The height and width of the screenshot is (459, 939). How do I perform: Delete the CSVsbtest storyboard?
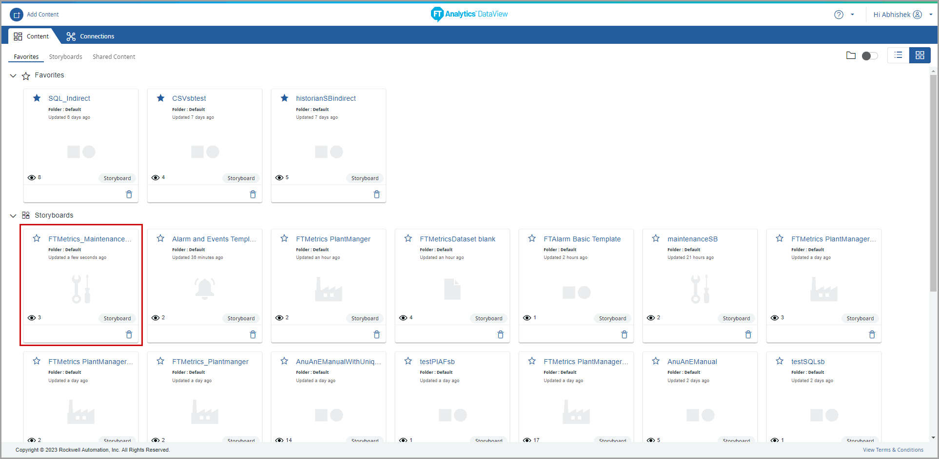pos(253,194)
